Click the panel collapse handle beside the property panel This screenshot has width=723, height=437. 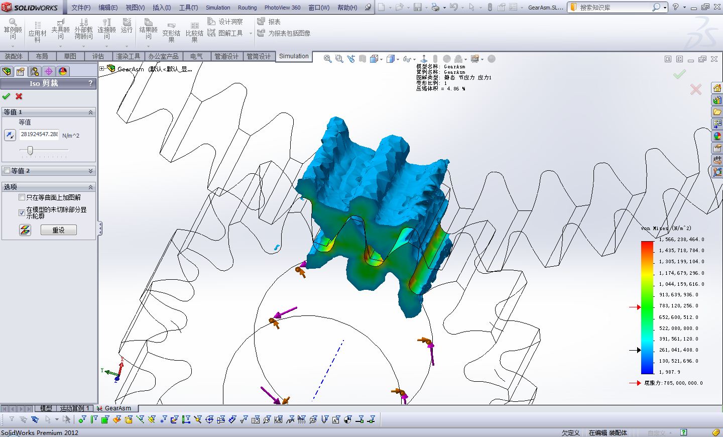pos(100,229)
